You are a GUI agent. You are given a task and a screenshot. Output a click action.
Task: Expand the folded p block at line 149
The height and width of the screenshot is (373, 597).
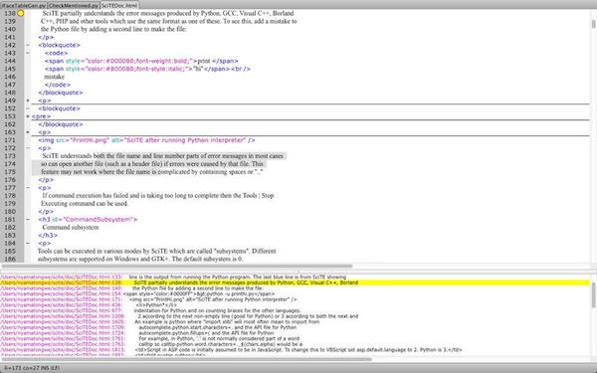(28, 100)
